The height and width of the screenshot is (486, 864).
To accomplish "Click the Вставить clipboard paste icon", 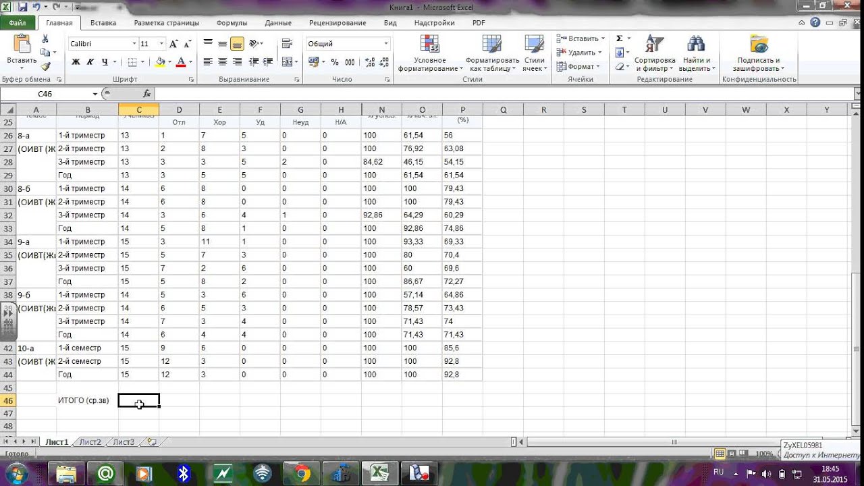I will pyautogui.click(x=22, y=44).
